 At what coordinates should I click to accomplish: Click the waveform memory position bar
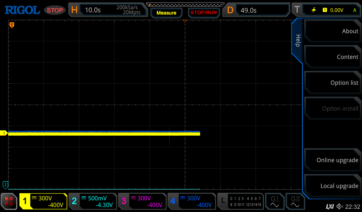(x=185, y=5)
